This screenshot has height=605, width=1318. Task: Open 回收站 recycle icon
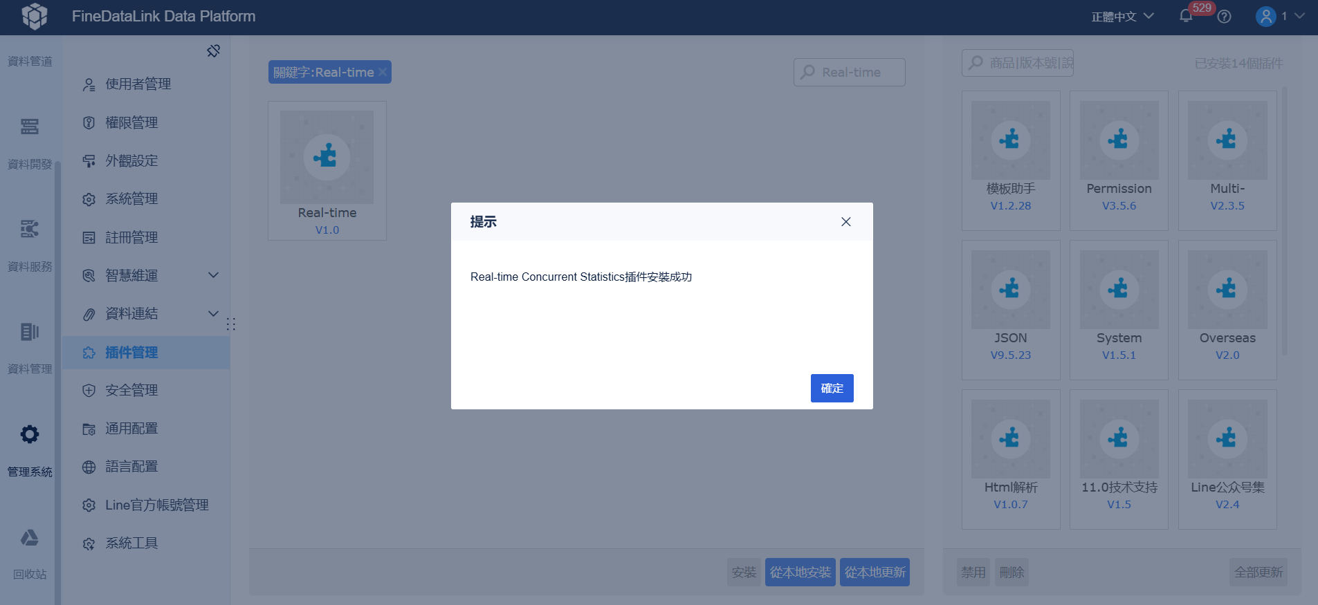(30, 538)
